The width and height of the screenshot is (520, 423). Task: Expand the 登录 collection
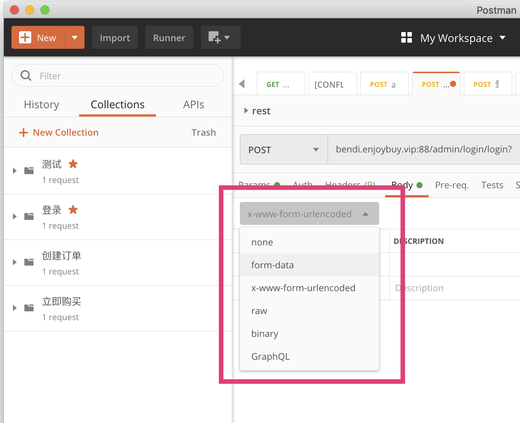(15, 216)
